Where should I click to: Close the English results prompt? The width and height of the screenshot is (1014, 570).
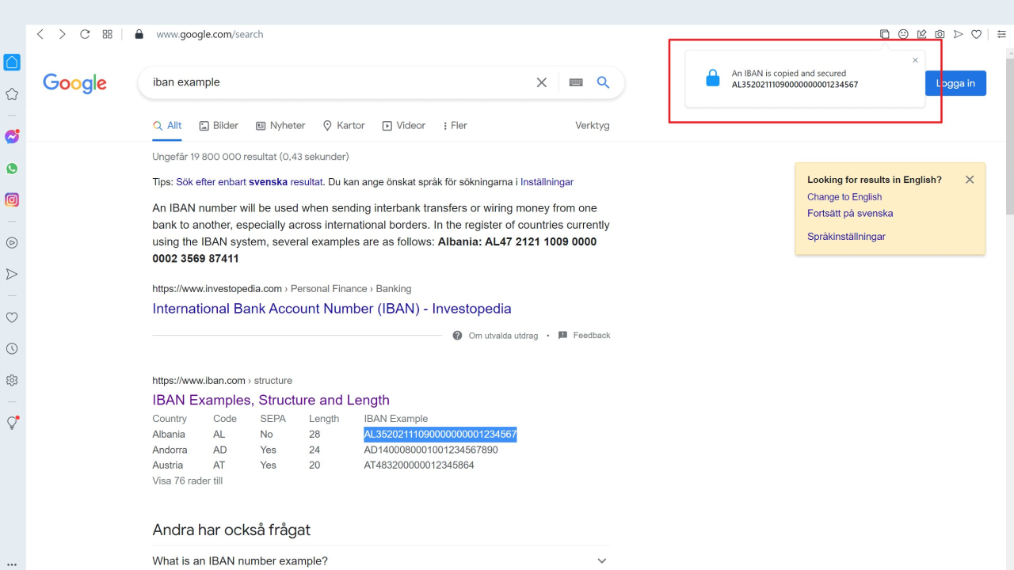(x=970, y=180)
